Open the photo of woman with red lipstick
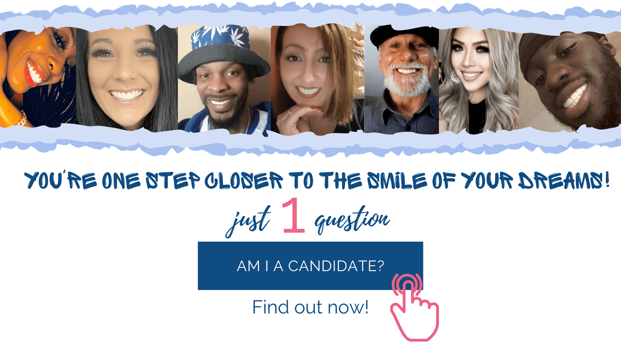Screen dimensions: 621x349 [x=38, y=77]
